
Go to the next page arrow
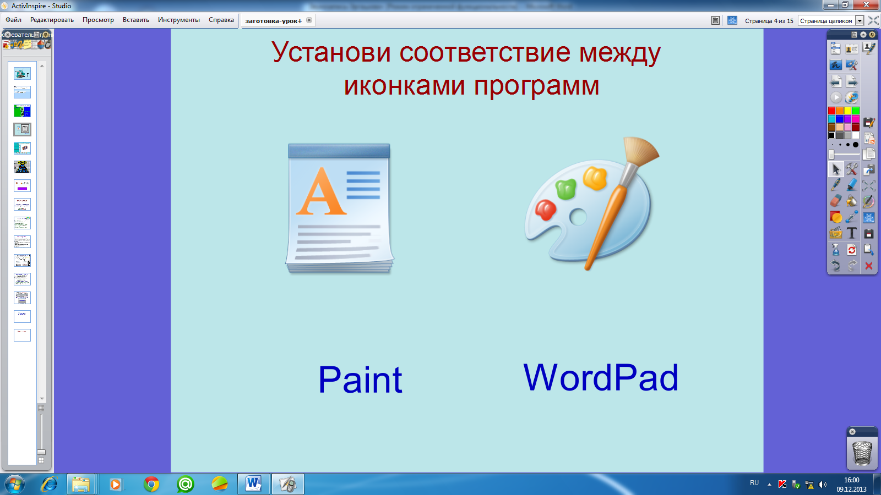pyautogui.click(x=852, y=81)
